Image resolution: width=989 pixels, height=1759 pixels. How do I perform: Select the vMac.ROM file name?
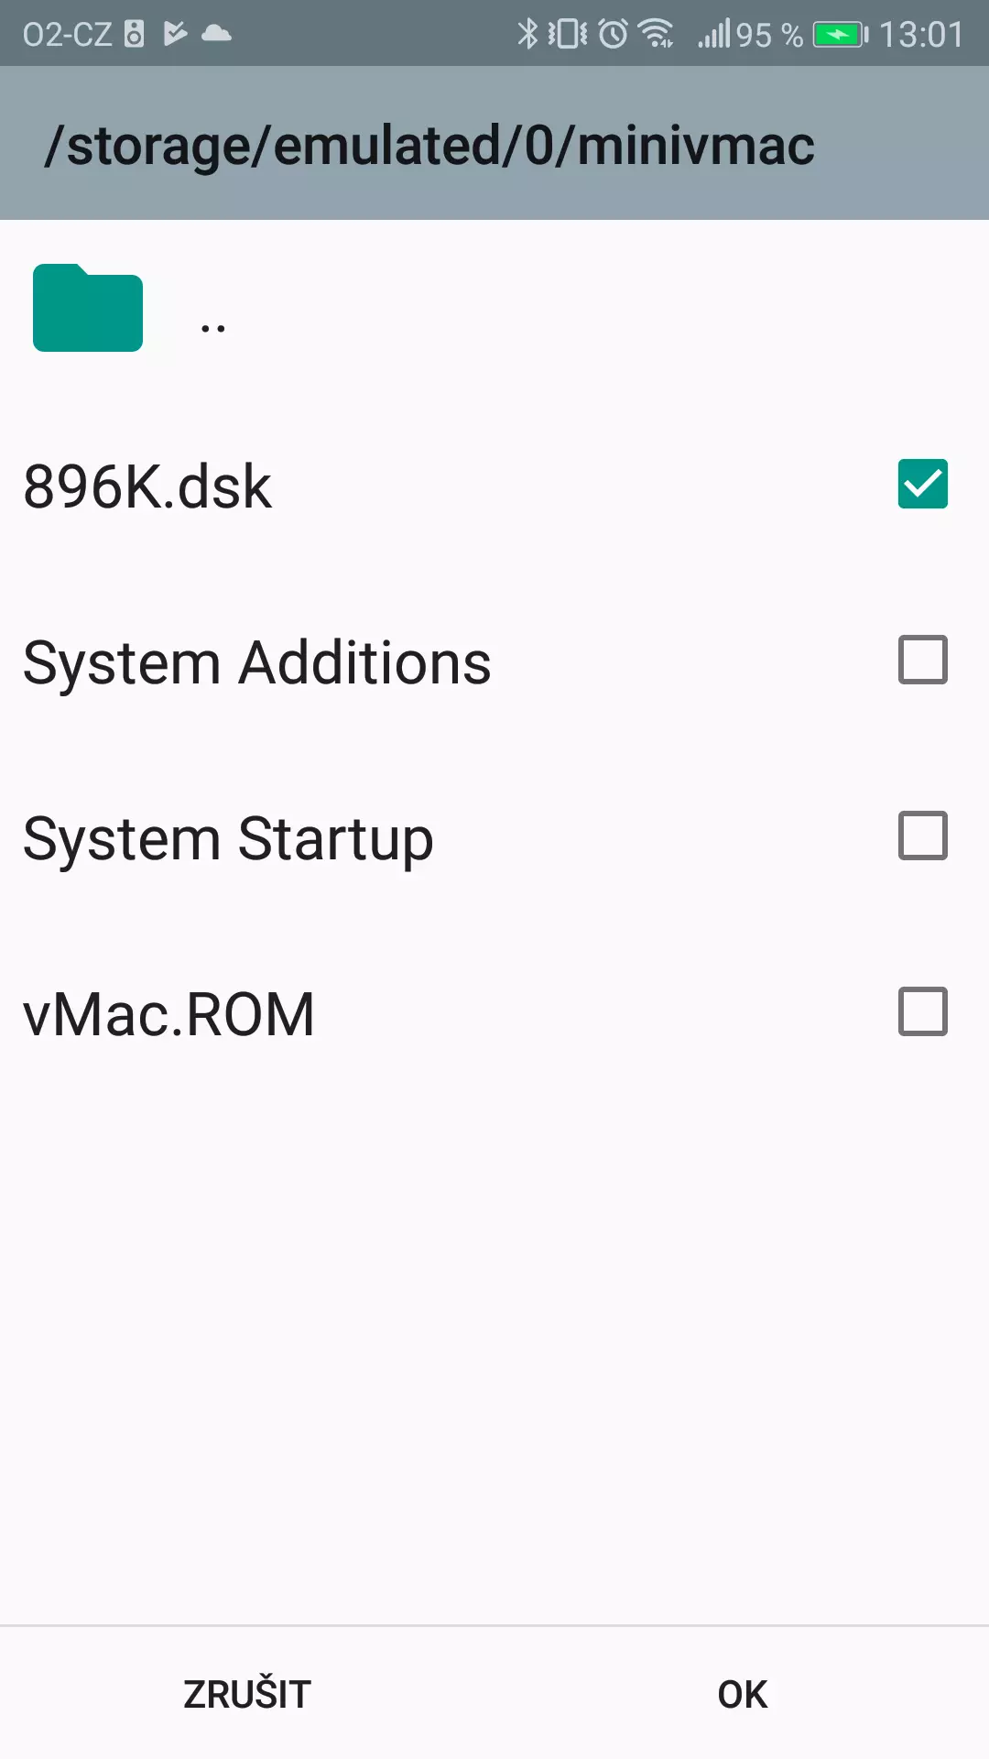[x=168, y=1014]
